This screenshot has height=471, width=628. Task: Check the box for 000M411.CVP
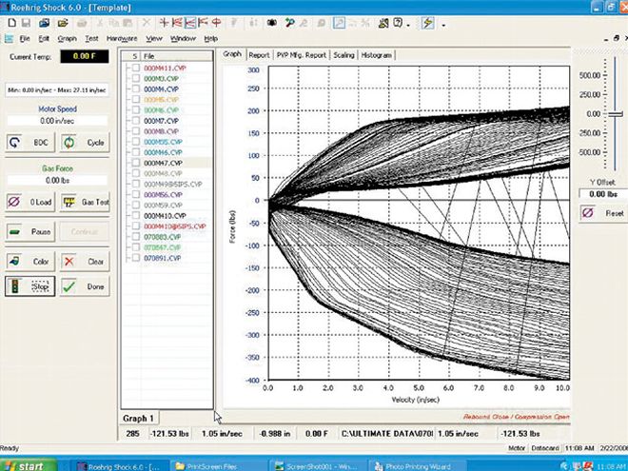(x=136, y=68)
